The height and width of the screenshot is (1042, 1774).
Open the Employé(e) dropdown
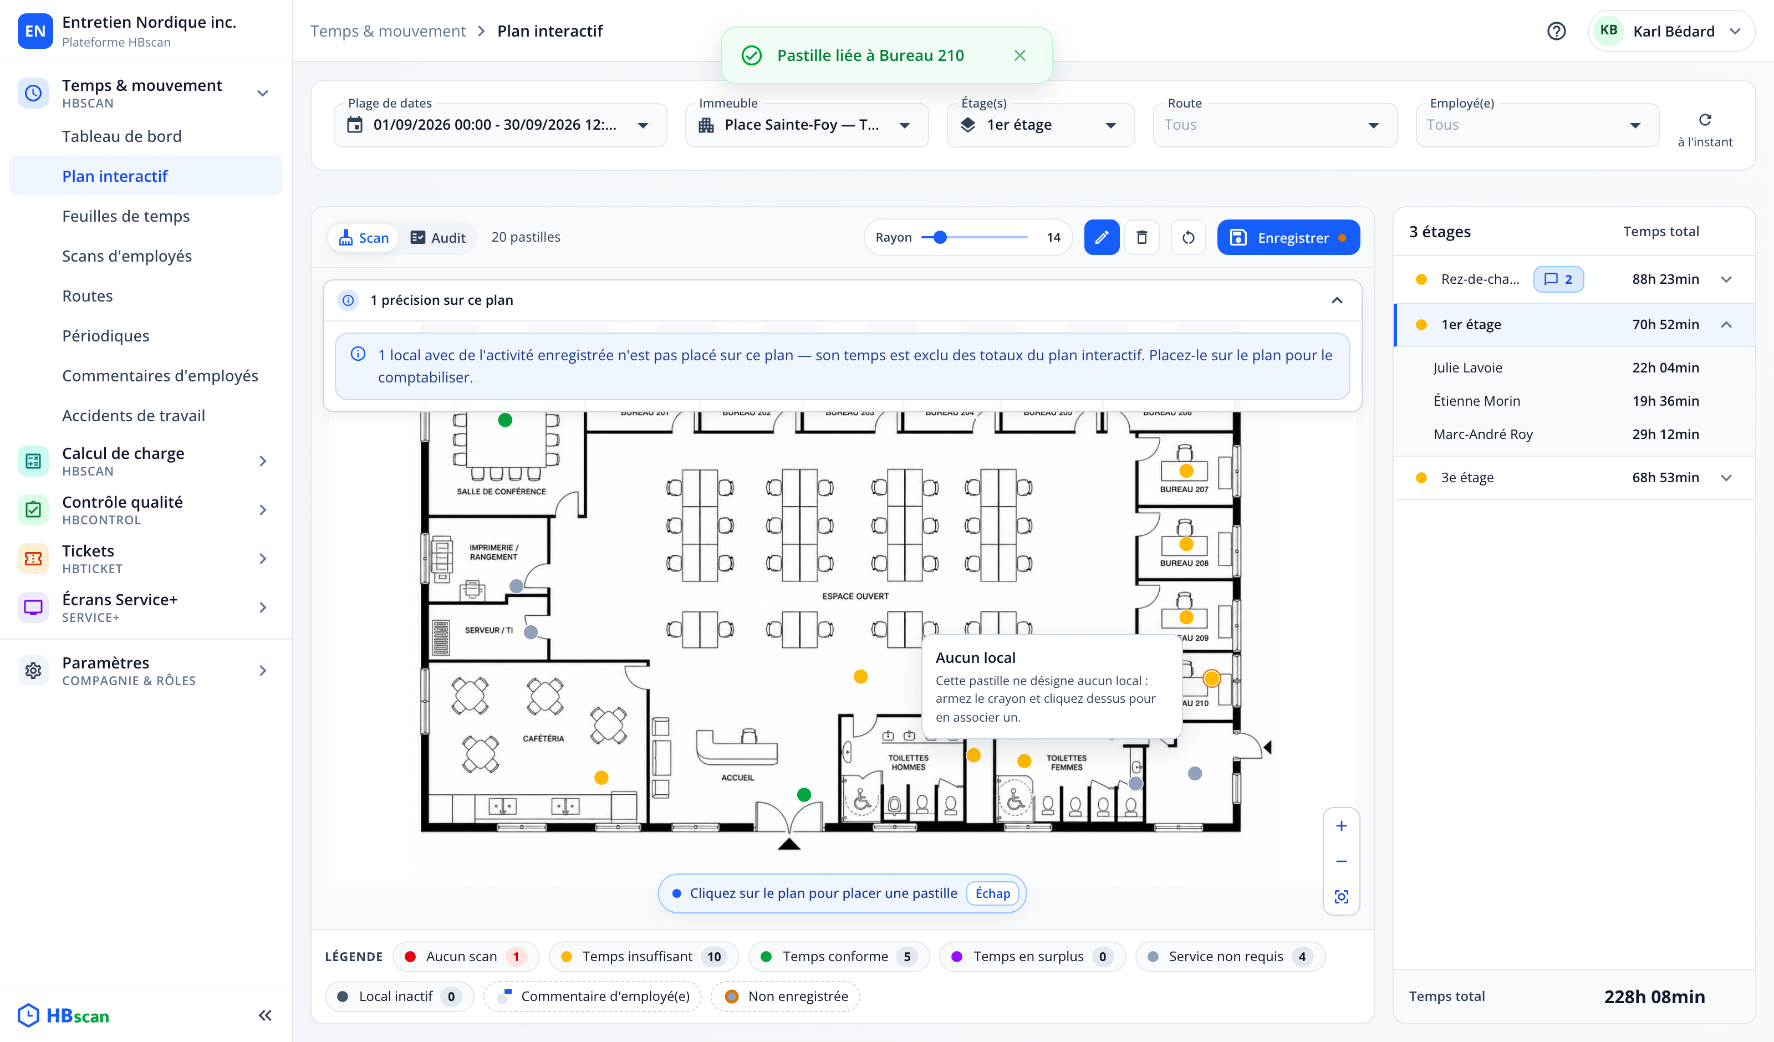1537,125
